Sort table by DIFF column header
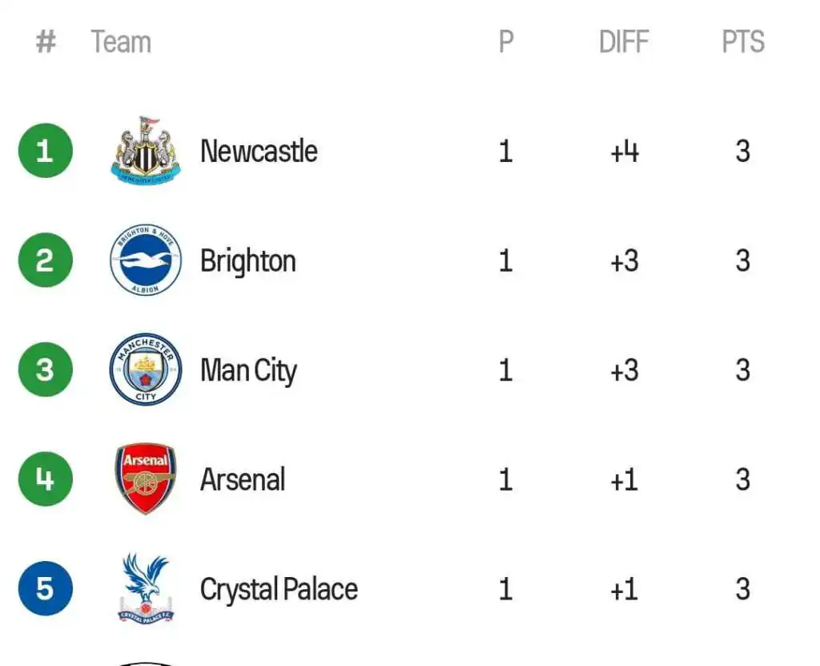Image resolution: width=820 pixels, height=666 pixels. coord(625,42)
